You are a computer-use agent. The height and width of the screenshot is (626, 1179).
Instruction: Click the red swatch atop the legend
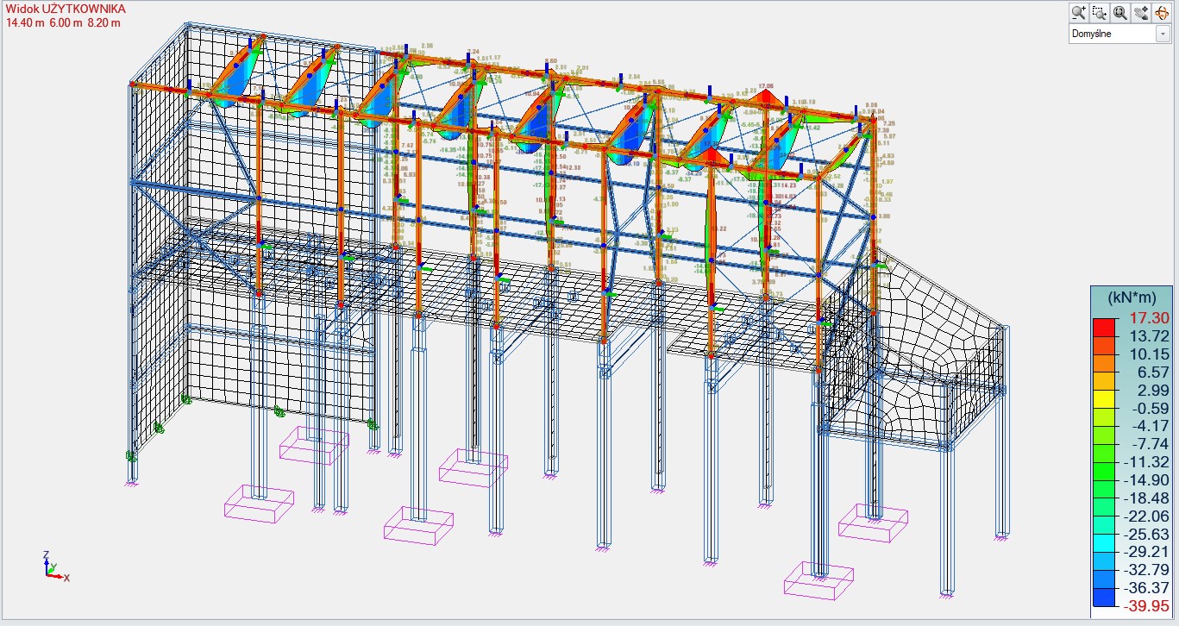coord(1103,327)
